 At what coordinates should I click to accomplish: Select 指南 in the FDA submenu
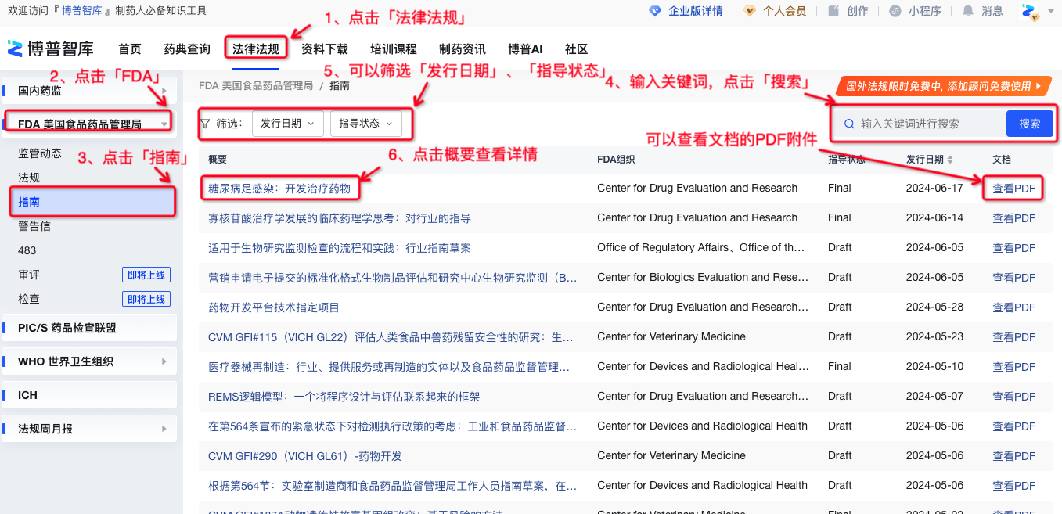coord(92,202)
